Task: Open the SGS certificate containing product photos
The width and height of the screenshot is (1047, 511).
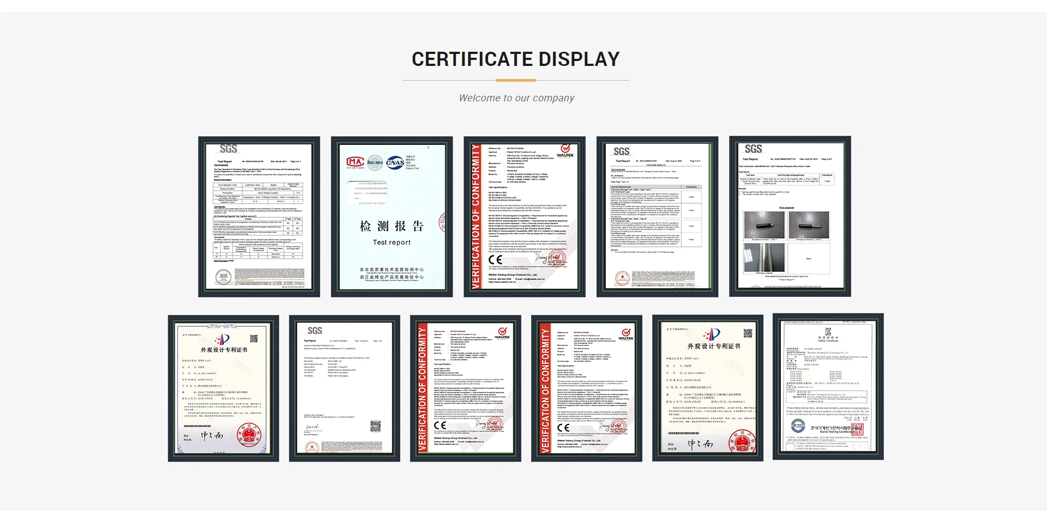Action: pos(790,216)
